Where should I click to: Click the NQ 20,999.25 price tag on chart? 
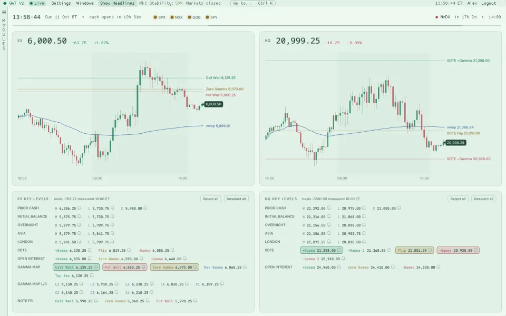coord(455,143)
